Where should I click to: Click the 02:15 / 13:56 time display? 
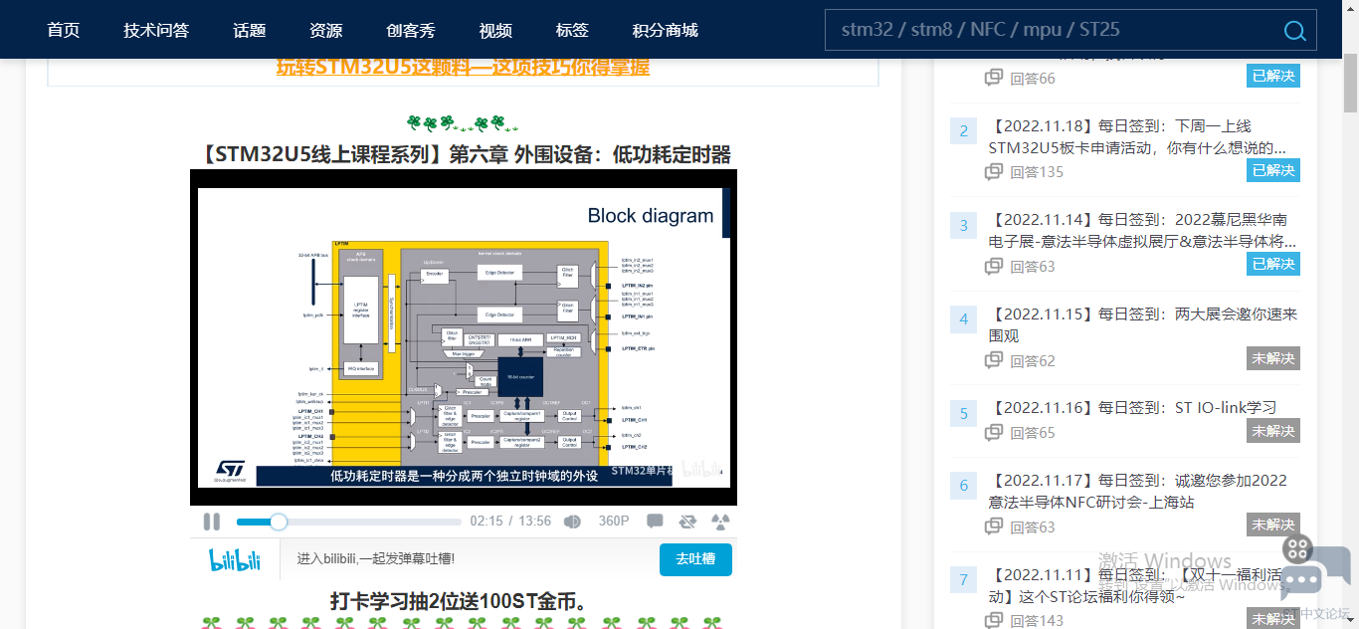[510, 522]
